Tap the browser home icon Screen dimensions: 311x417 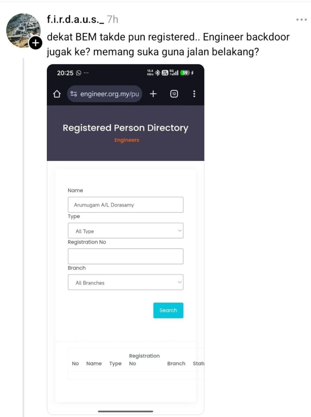pos(57,94)
